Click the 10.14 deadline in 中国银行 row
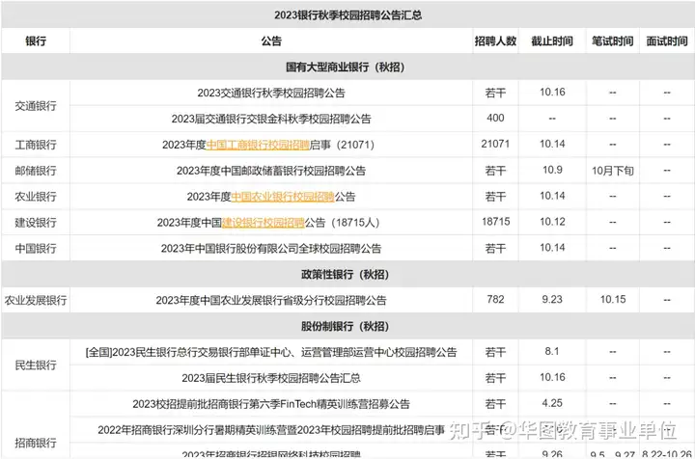Image resolution: width=695 pixels, height=459 pixels. click(x=552, y=248)
